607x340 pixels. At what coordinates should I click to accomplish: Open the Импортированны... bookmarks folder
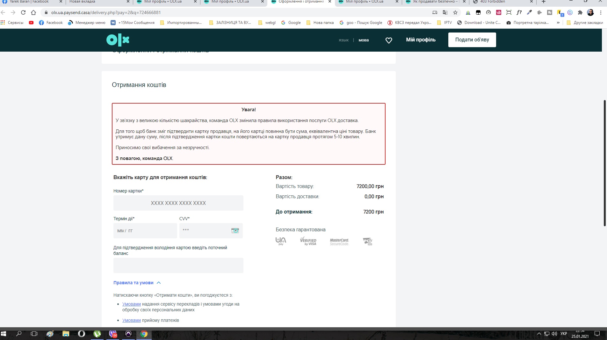(x=181, y=23)
